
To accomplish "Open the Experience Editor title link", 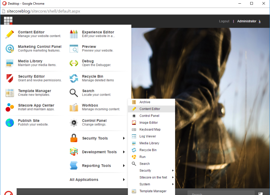I will coord(98,32).
